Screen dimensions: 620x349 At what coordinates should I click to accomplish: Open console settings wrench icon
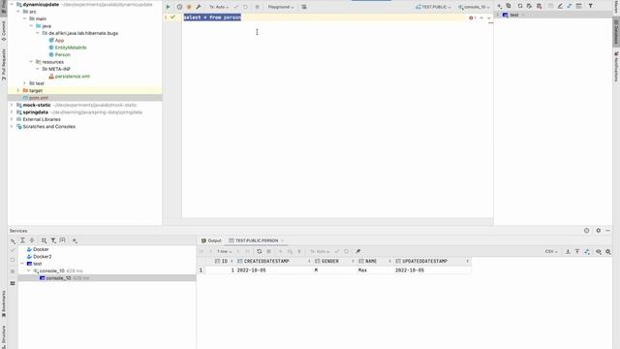(x=199, y=7)
